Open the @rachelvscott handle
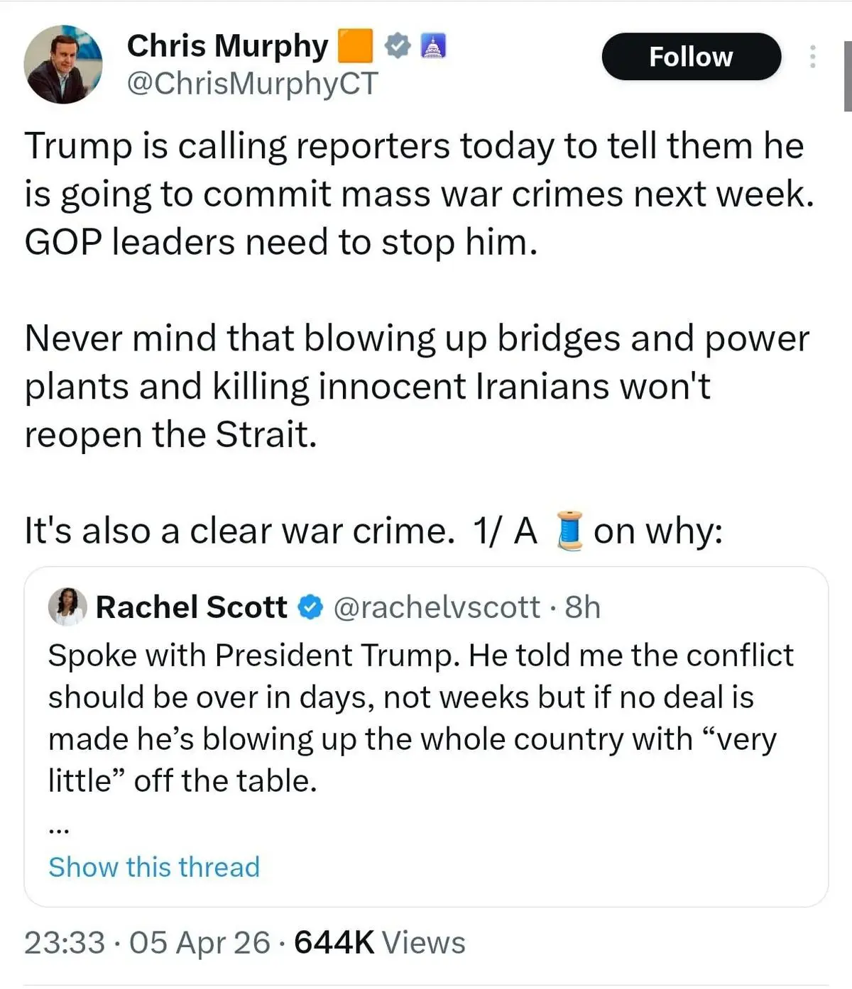Screen dimensions: 852x989 (x=436, y=607)
